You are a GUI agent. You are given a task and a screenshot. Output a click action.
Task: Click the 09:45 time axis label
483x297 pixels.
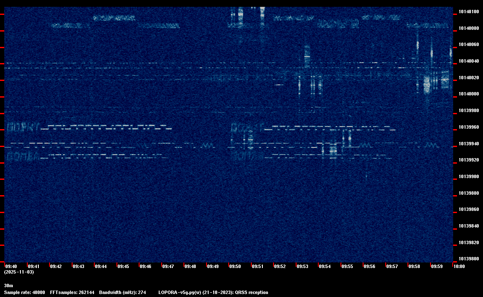tap(123, 266)
